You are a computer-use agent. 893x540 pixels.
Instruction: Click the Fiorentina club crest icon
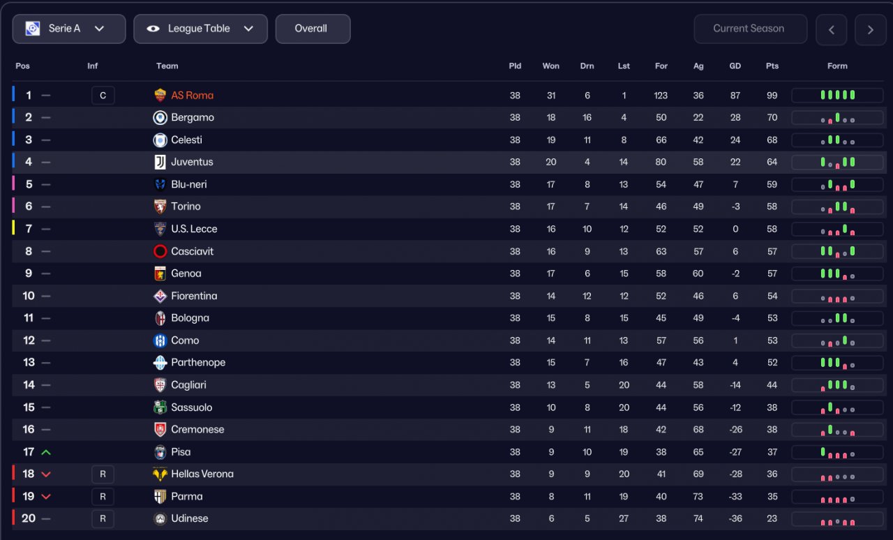pyautogui.click(x=160, y=296)
